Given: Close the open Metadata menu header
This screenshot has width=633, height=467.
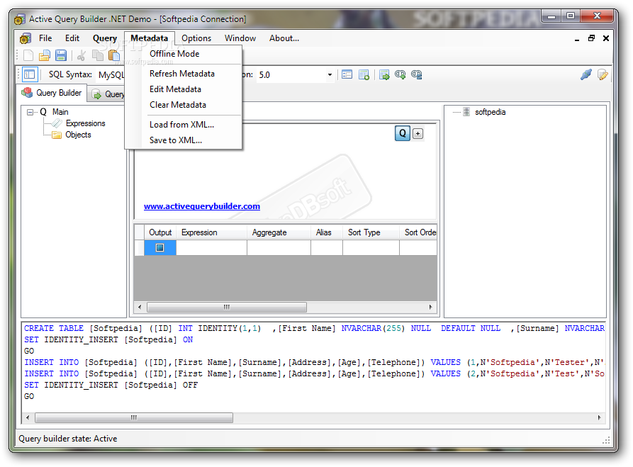Looking at the screenshot, I should click(x=150, y=38).
